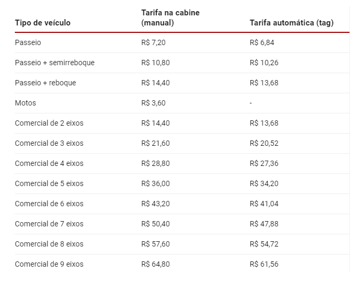
Task: Select the 'Comercial de 8 eixos' row
Action: 182,244
